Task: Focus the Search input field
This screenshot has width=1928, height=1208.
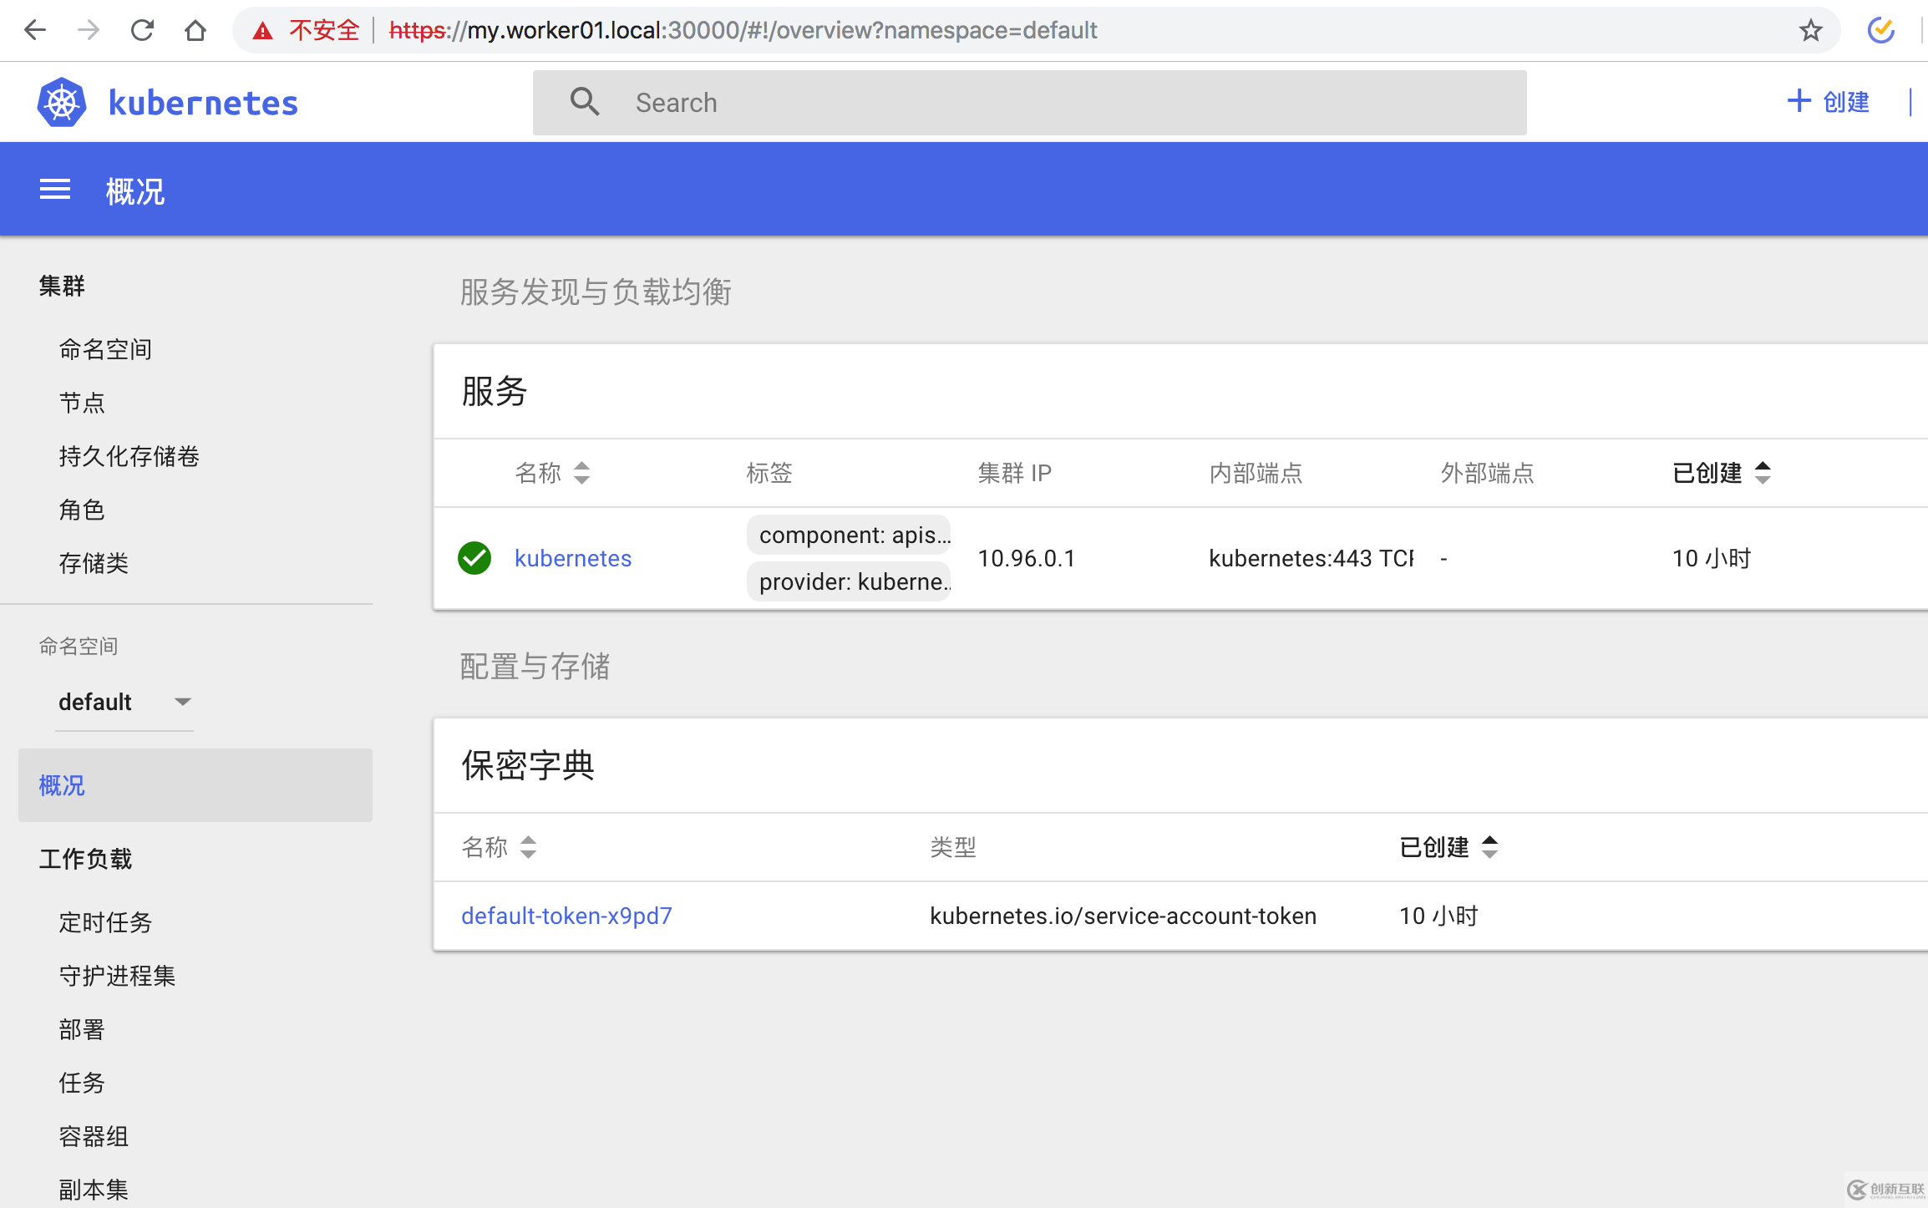Action: point(1029,103)
